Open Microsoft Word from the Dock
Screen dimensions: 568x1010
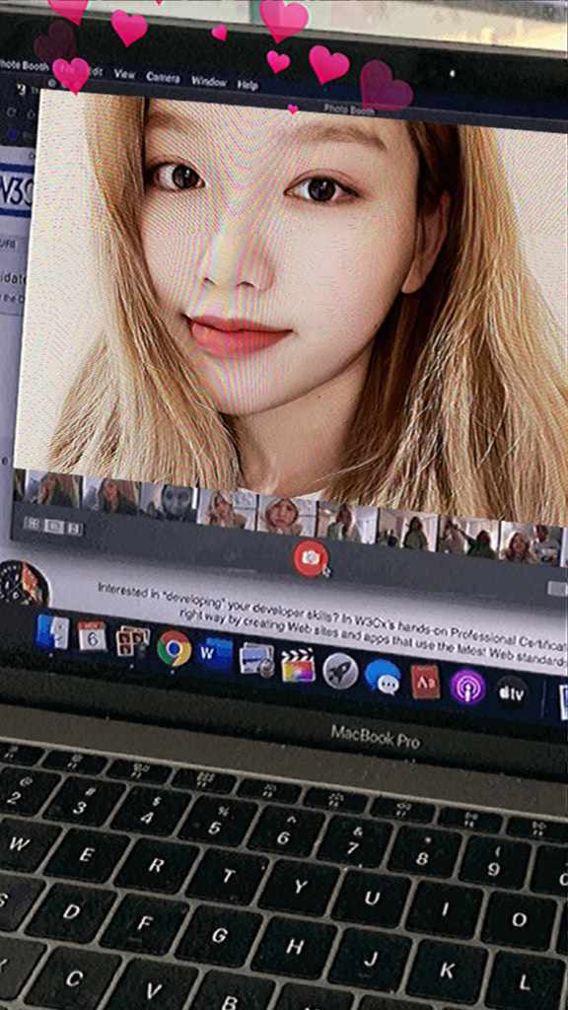tap(214, 654)
